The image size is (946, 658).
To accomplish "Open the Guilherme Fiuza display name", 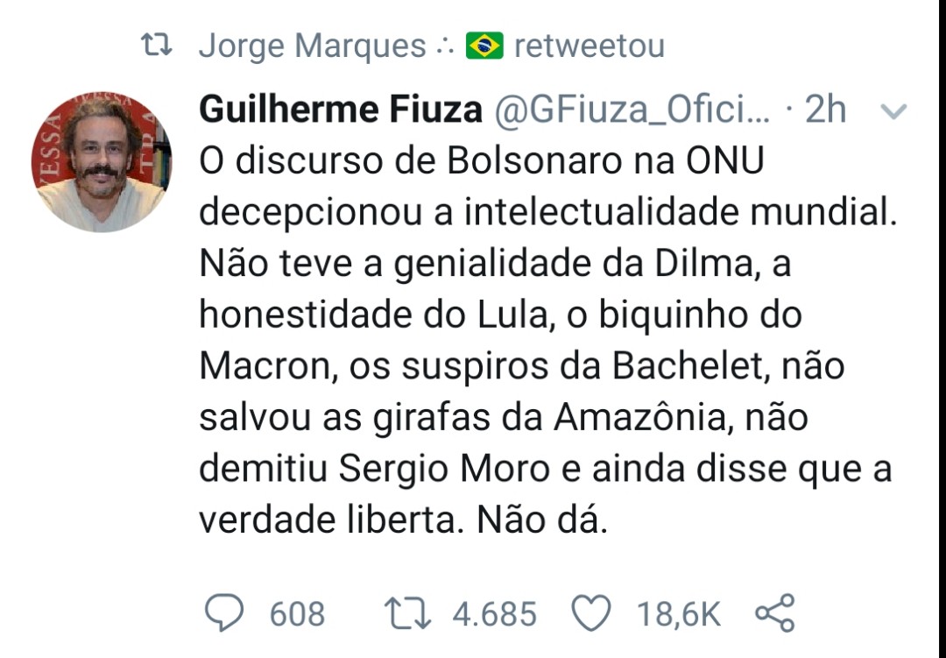I will [x=341, y=110].
